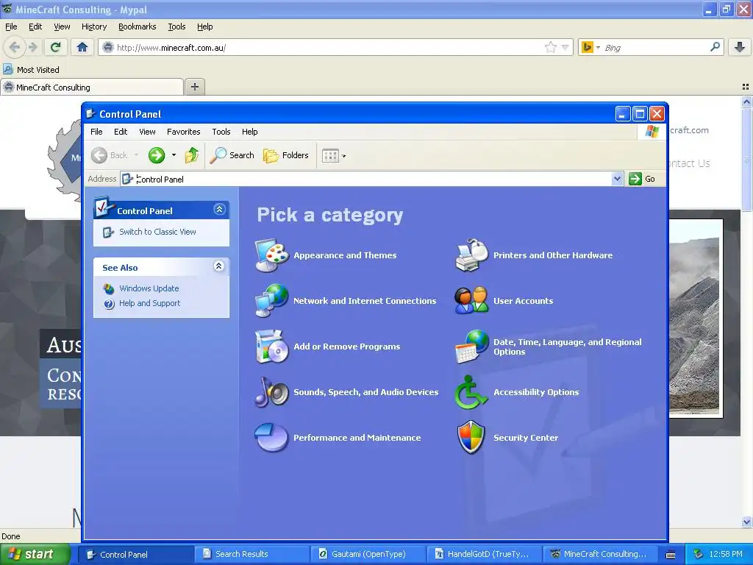Open URL history dropdown in Mypal address bar
This screenshot has height=565, width=753.
pos(565,47)
